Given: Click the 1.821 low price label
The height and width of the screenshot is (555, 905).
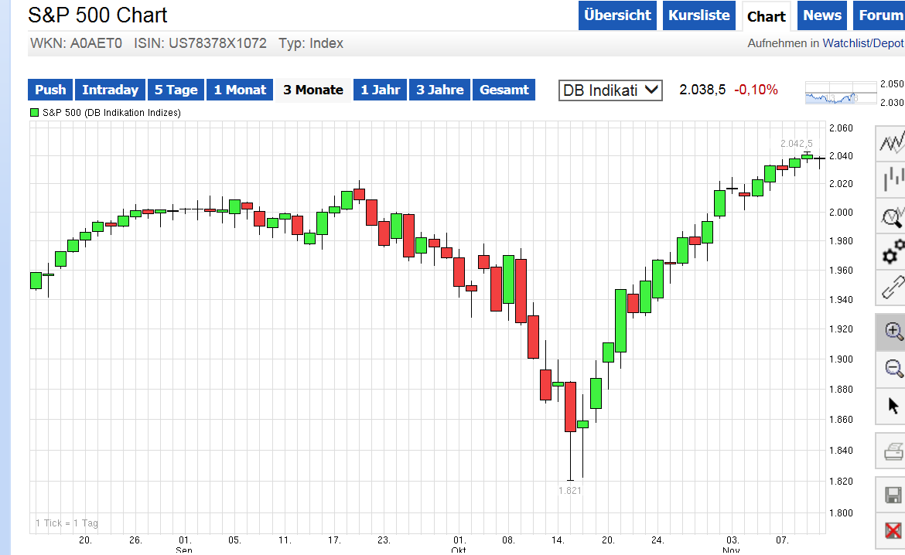Looking at the screenshot, I should coord(569,490).
